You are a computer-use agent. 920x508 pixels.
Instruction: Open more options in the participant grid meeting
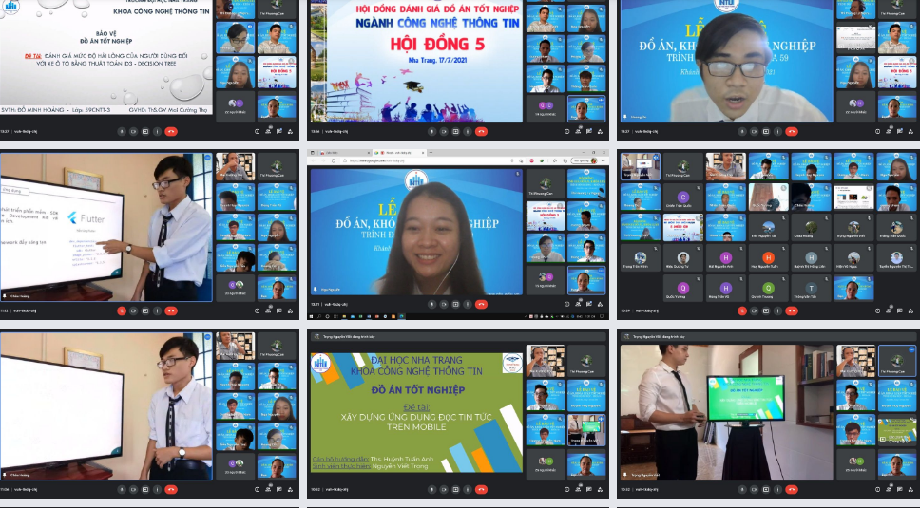(x=779, y=310)
